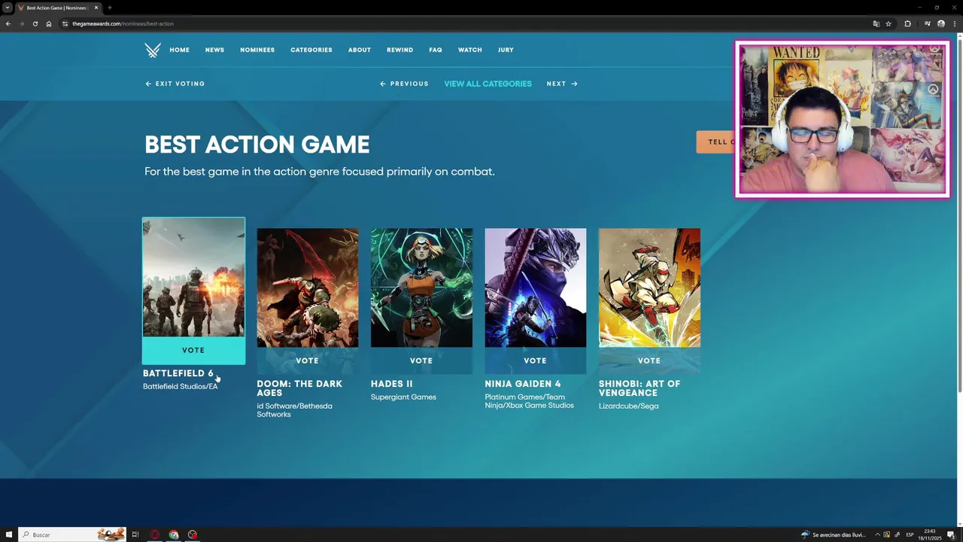963x542 pixels.
Task: Vote for Doom: The Dark Ages
Action: pos(308,361)
